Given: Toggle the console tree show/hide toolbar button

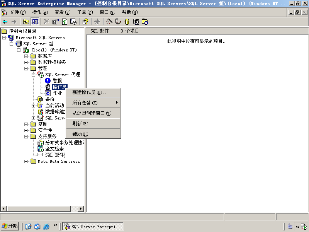Looking at the screenshot, I should click(x=35, y=22).
